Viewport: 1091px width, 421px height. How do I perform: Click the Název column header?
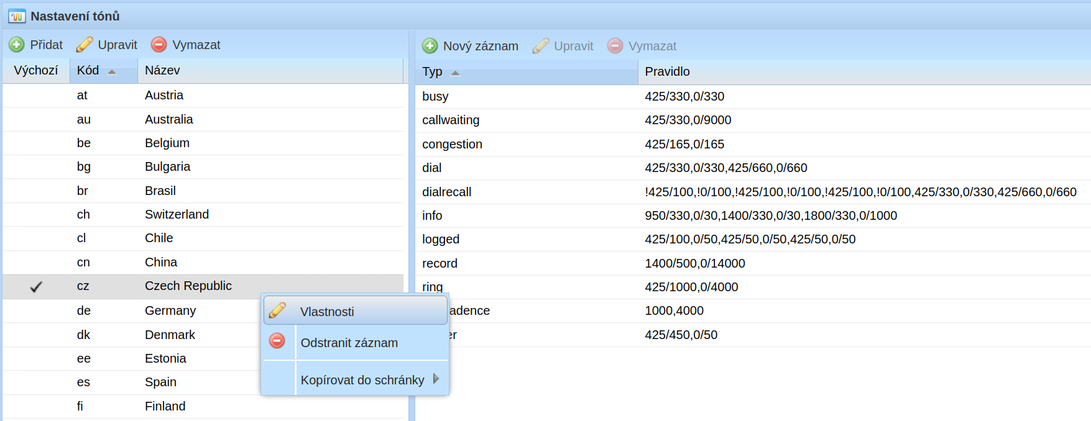click(x=270, y=71)
